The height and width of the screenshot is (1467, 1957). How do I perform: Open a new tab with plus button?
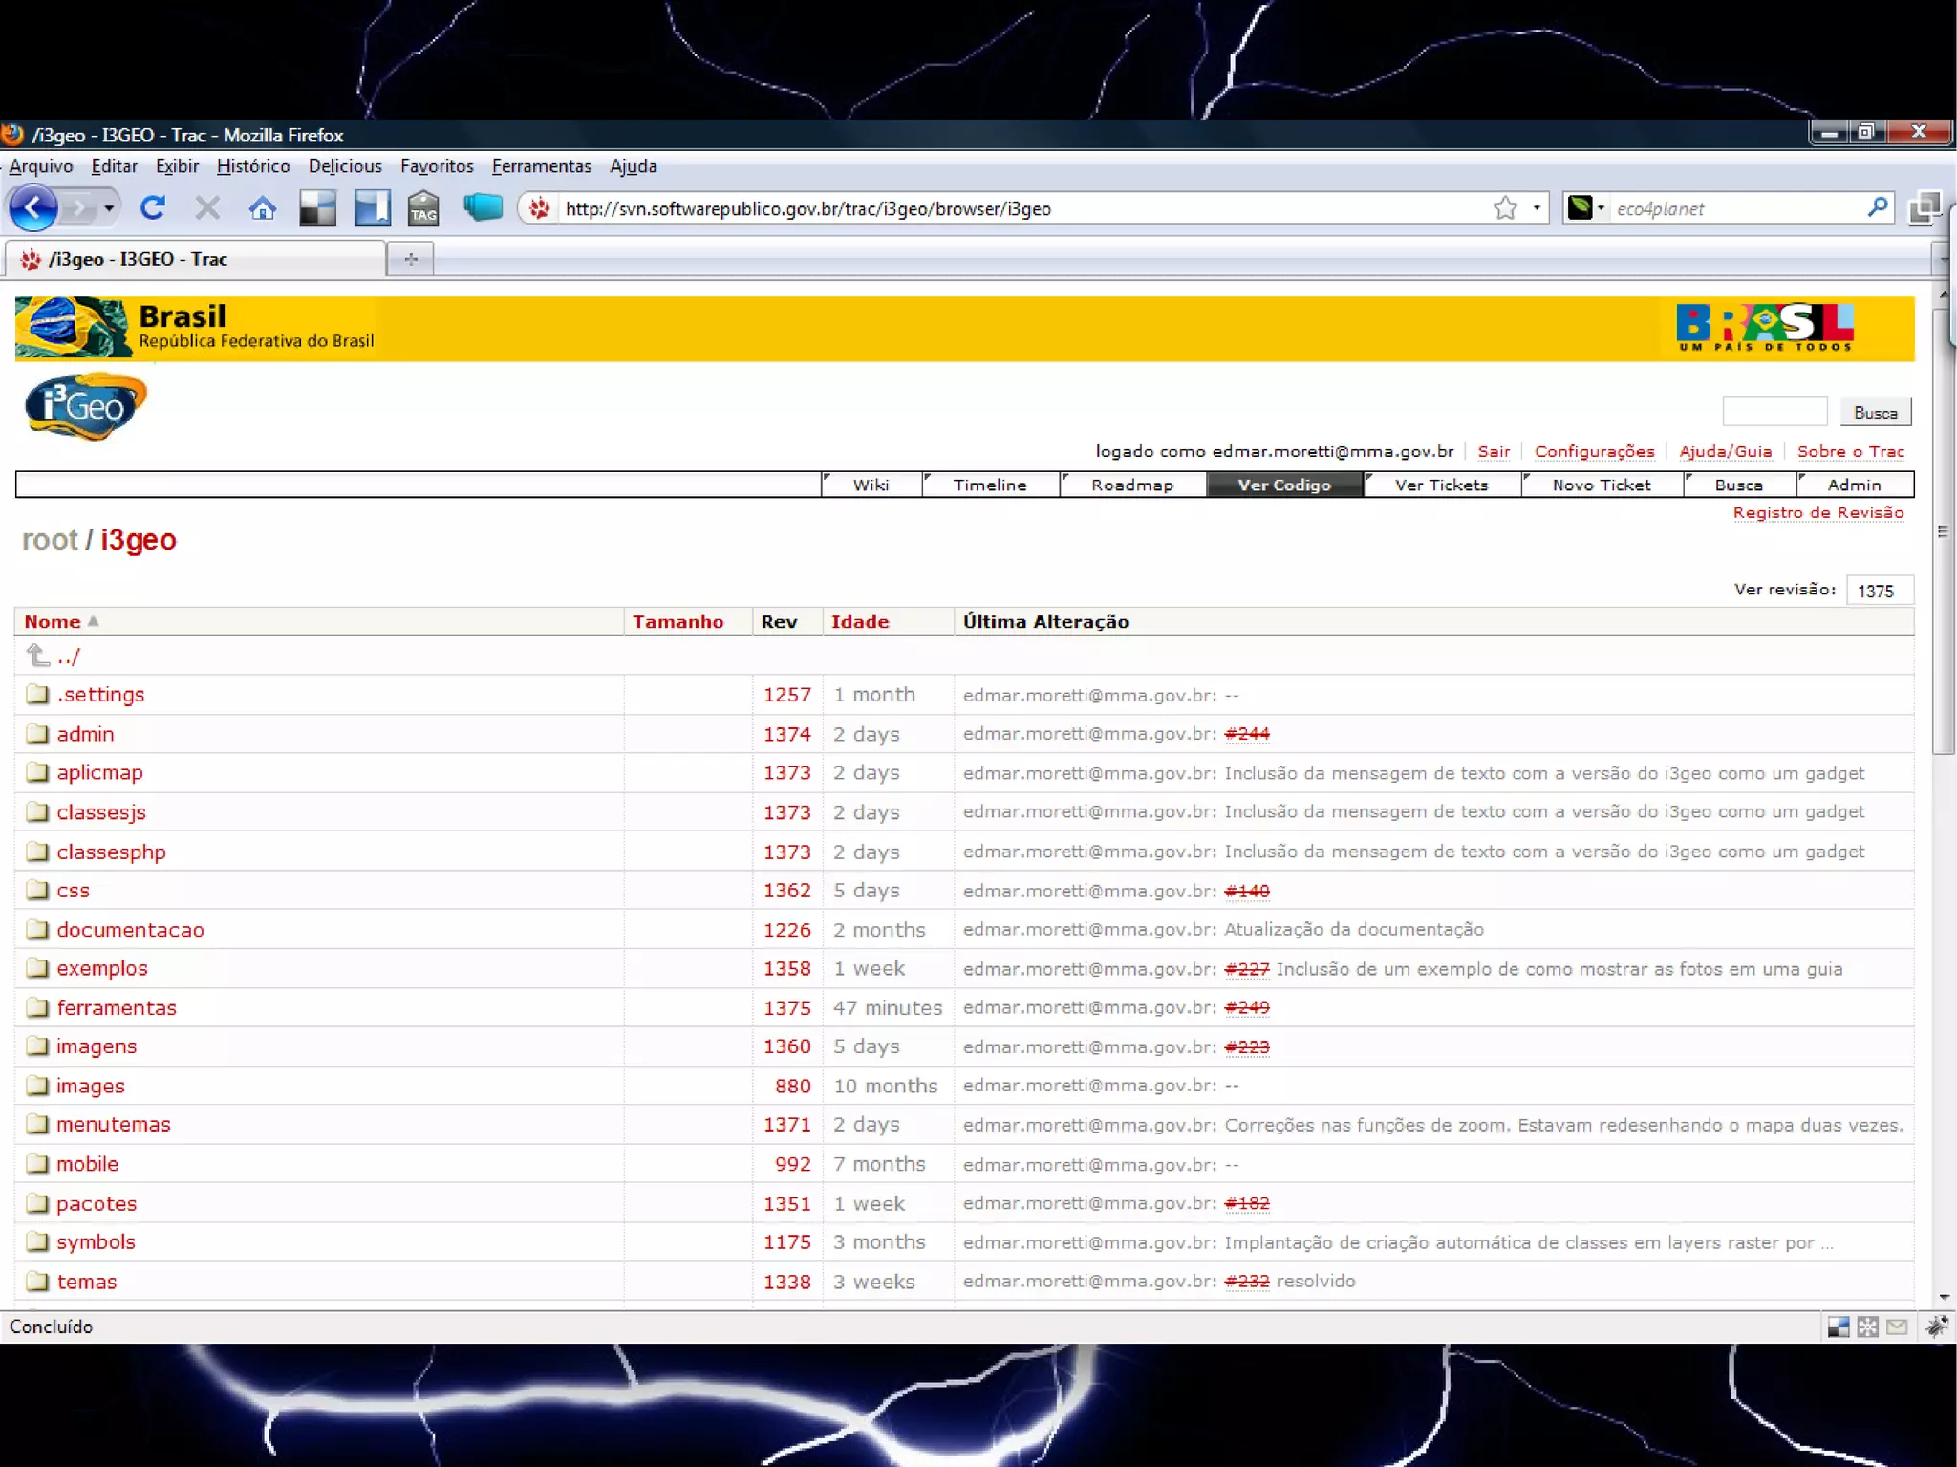[411, 259]
